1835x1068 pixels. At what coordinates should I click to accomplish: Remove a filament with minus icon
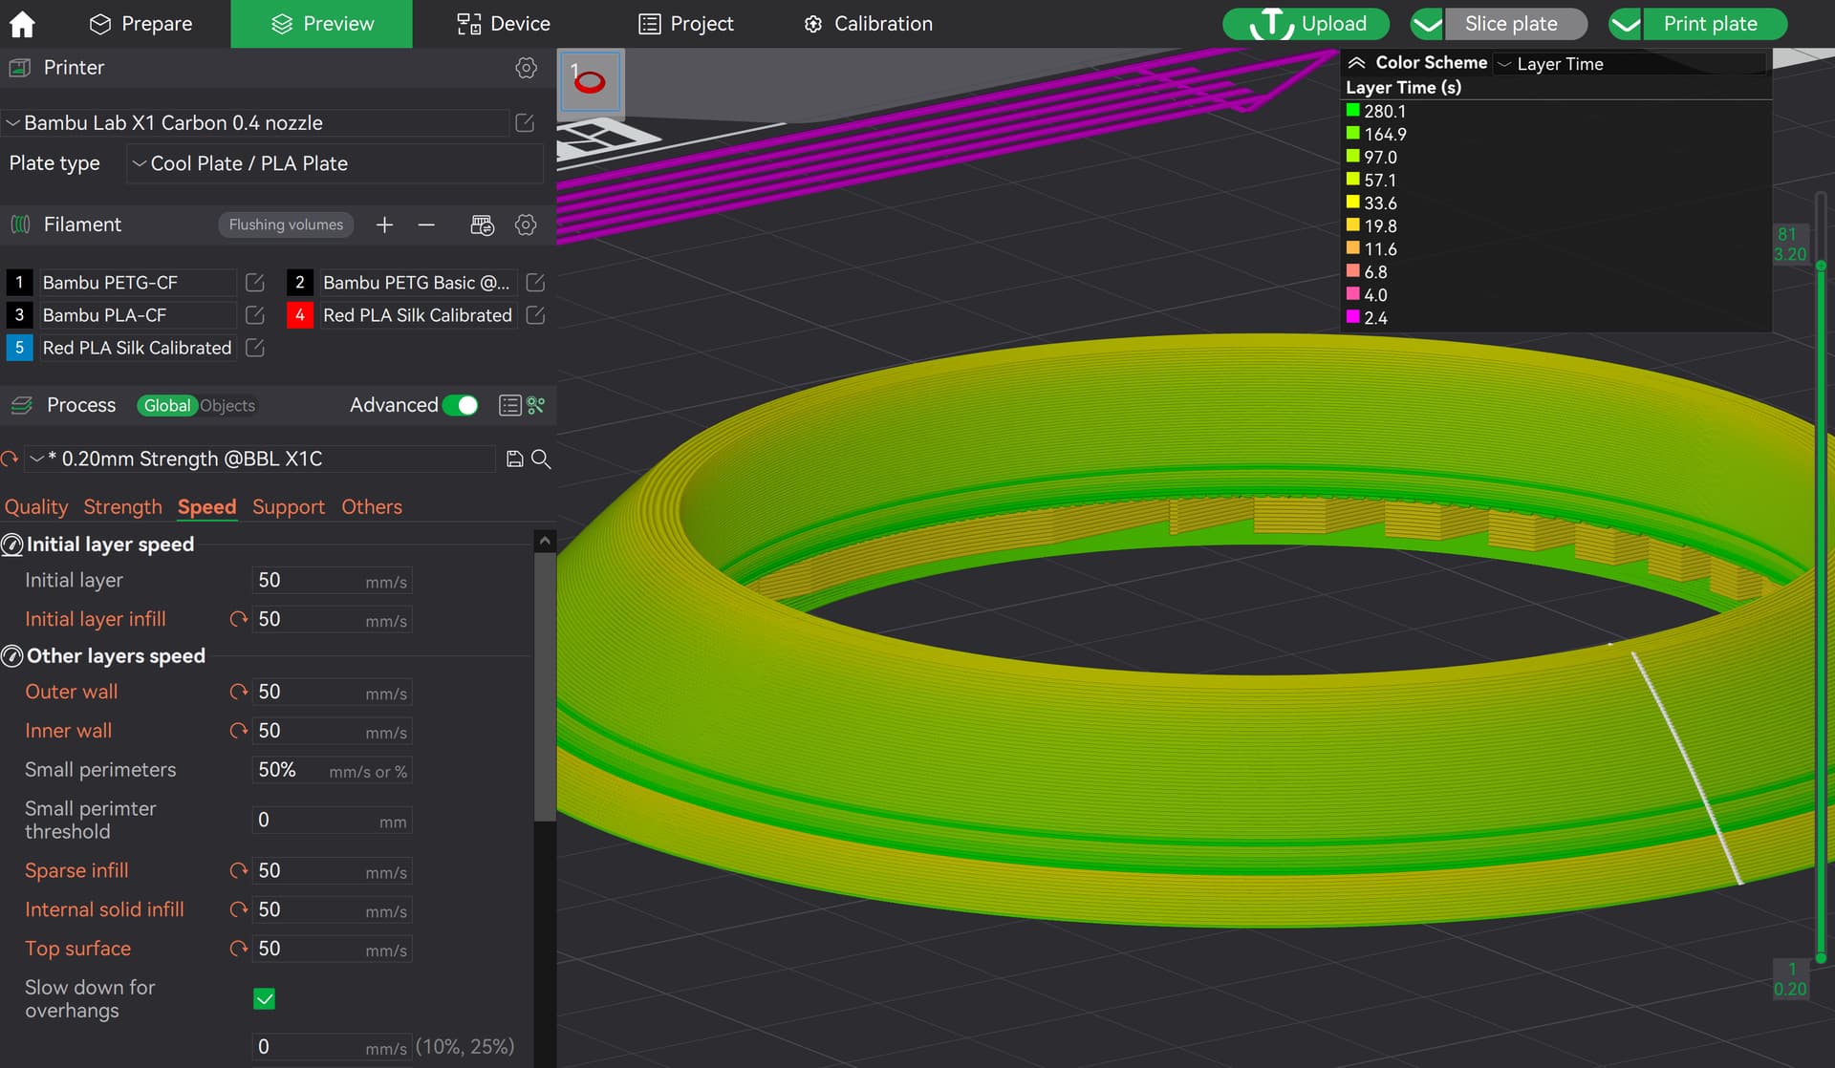(x=426, y=224)
